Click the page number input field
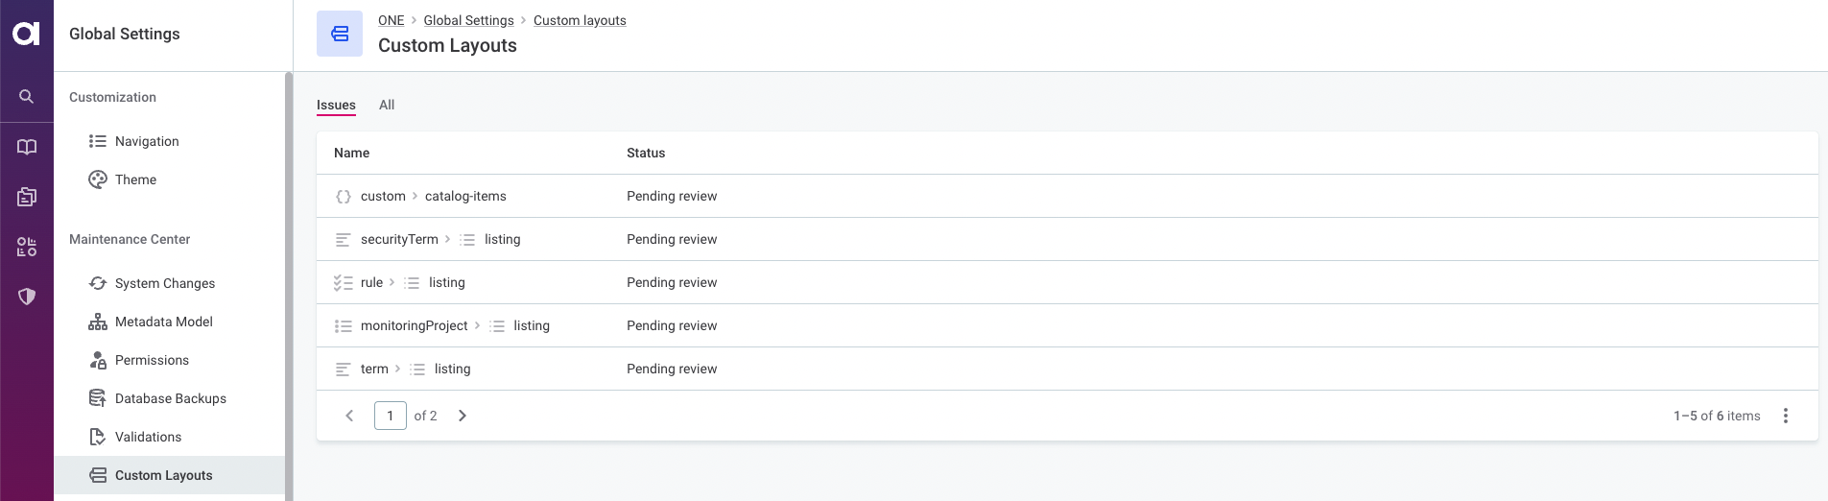 point(390,416)
